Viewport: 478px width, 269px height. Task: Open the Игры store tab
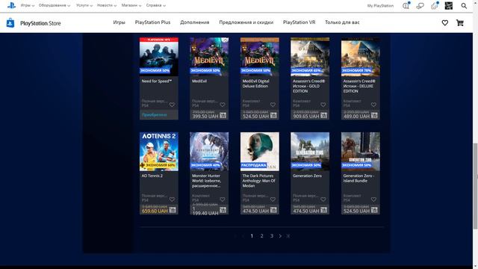(119, 22)
